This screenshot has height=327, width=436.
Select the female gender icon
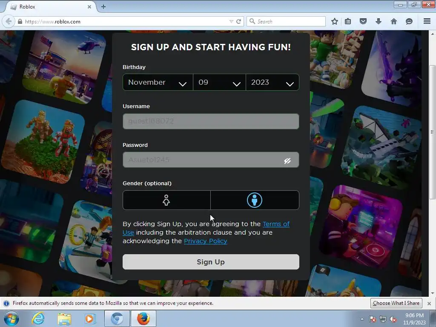pos(166,200)
